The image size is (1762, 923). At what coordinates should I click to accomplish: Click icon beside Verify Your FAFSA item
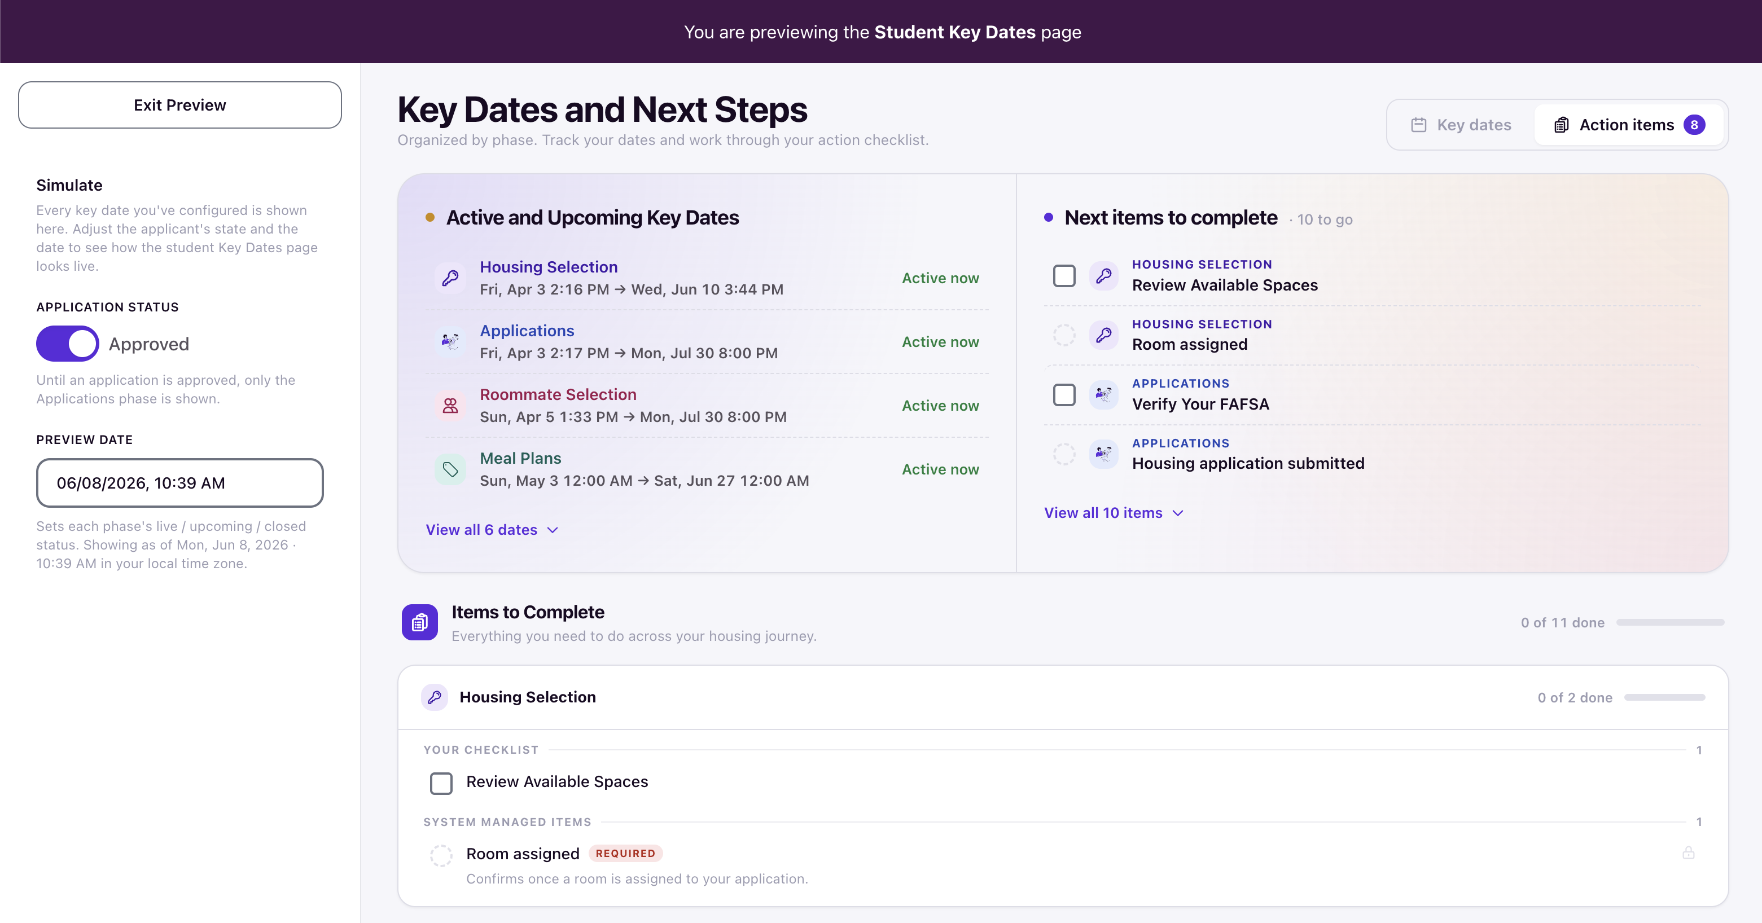pyautogui.click(x=1103, y=394)
